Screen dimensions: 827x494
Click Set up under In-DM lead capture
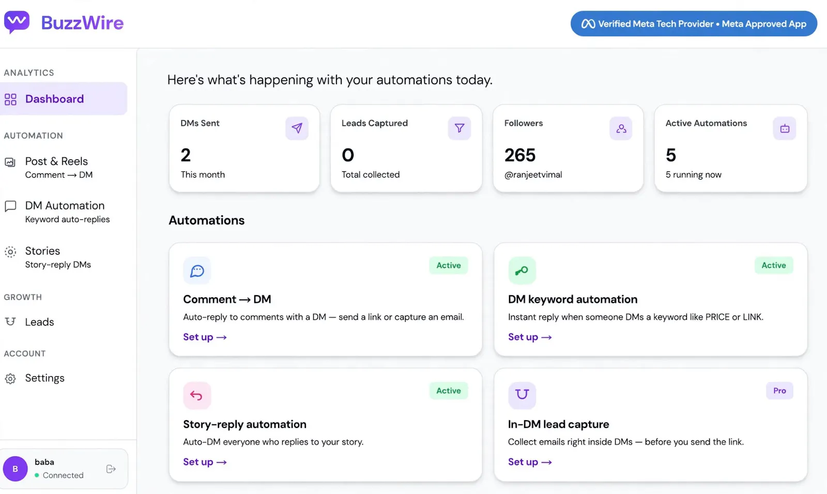coord(530,462)
